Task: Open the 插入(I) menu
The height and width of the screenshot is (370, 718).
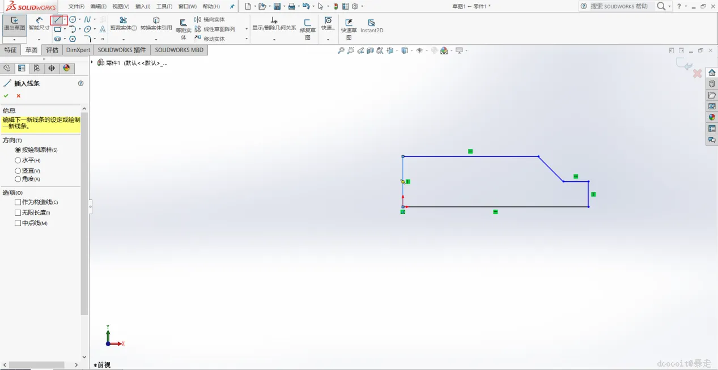Action: point(143,6)
